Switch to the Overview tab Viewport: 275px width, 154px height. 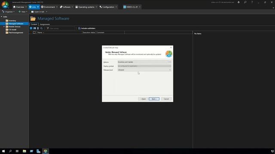[x=18, y=7]
